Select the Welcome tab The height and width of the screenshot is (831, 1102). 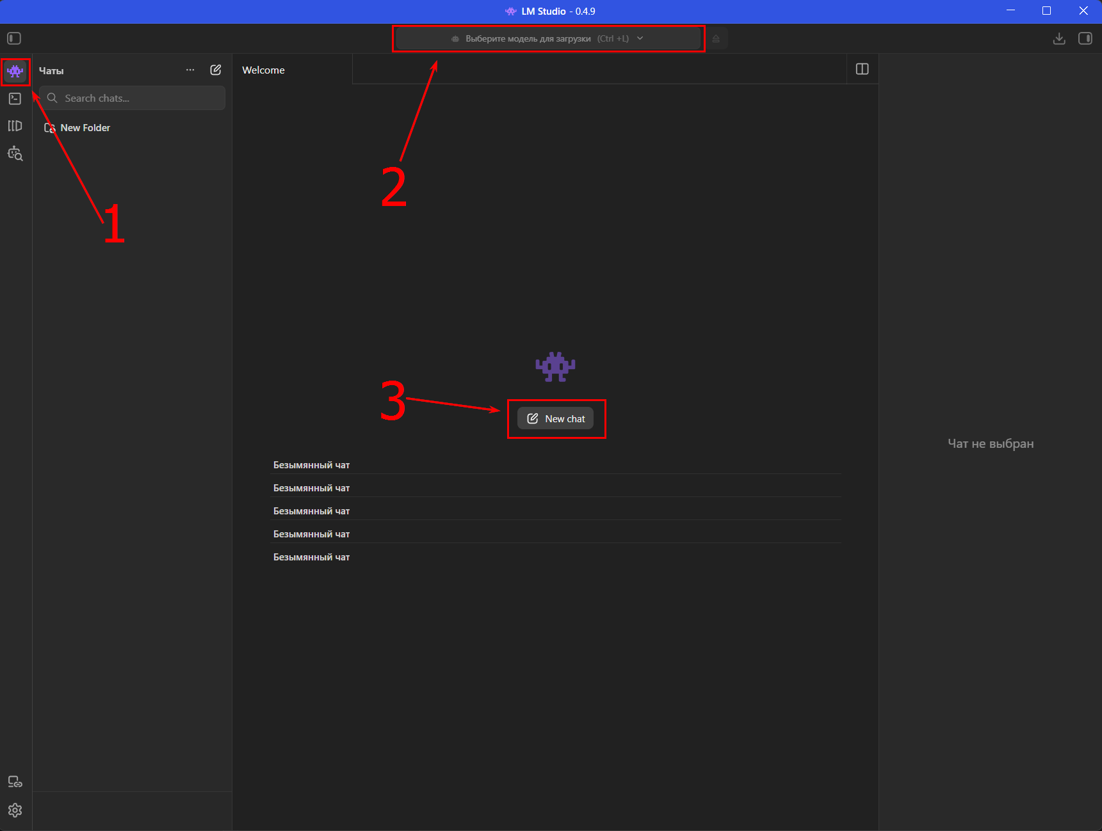(292, 70)
